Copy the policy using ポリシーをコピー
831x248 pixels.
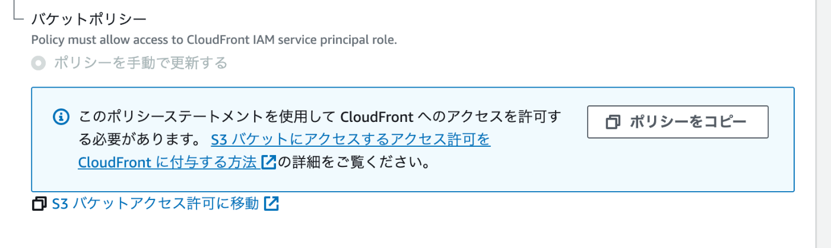click(x=678, y=122)
